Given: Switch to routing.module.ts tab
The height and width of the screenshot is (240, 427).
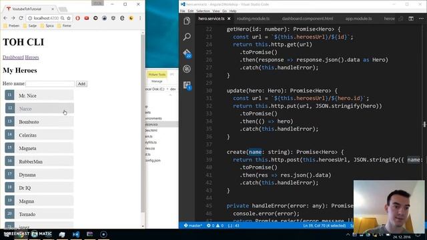Looking at the screenshot, I should click(253, 19).
